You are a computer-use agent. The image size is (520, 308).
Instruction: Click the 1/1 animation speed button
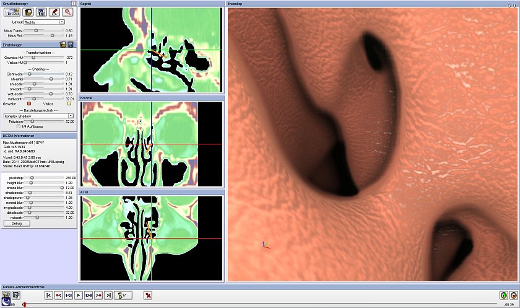[x=123, y=296]
